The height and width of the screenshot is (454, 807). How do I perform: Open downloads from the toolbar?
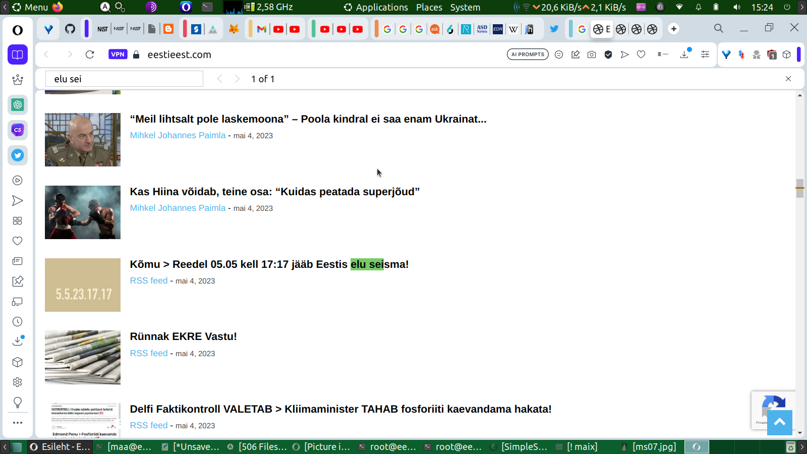pos(684,54)
